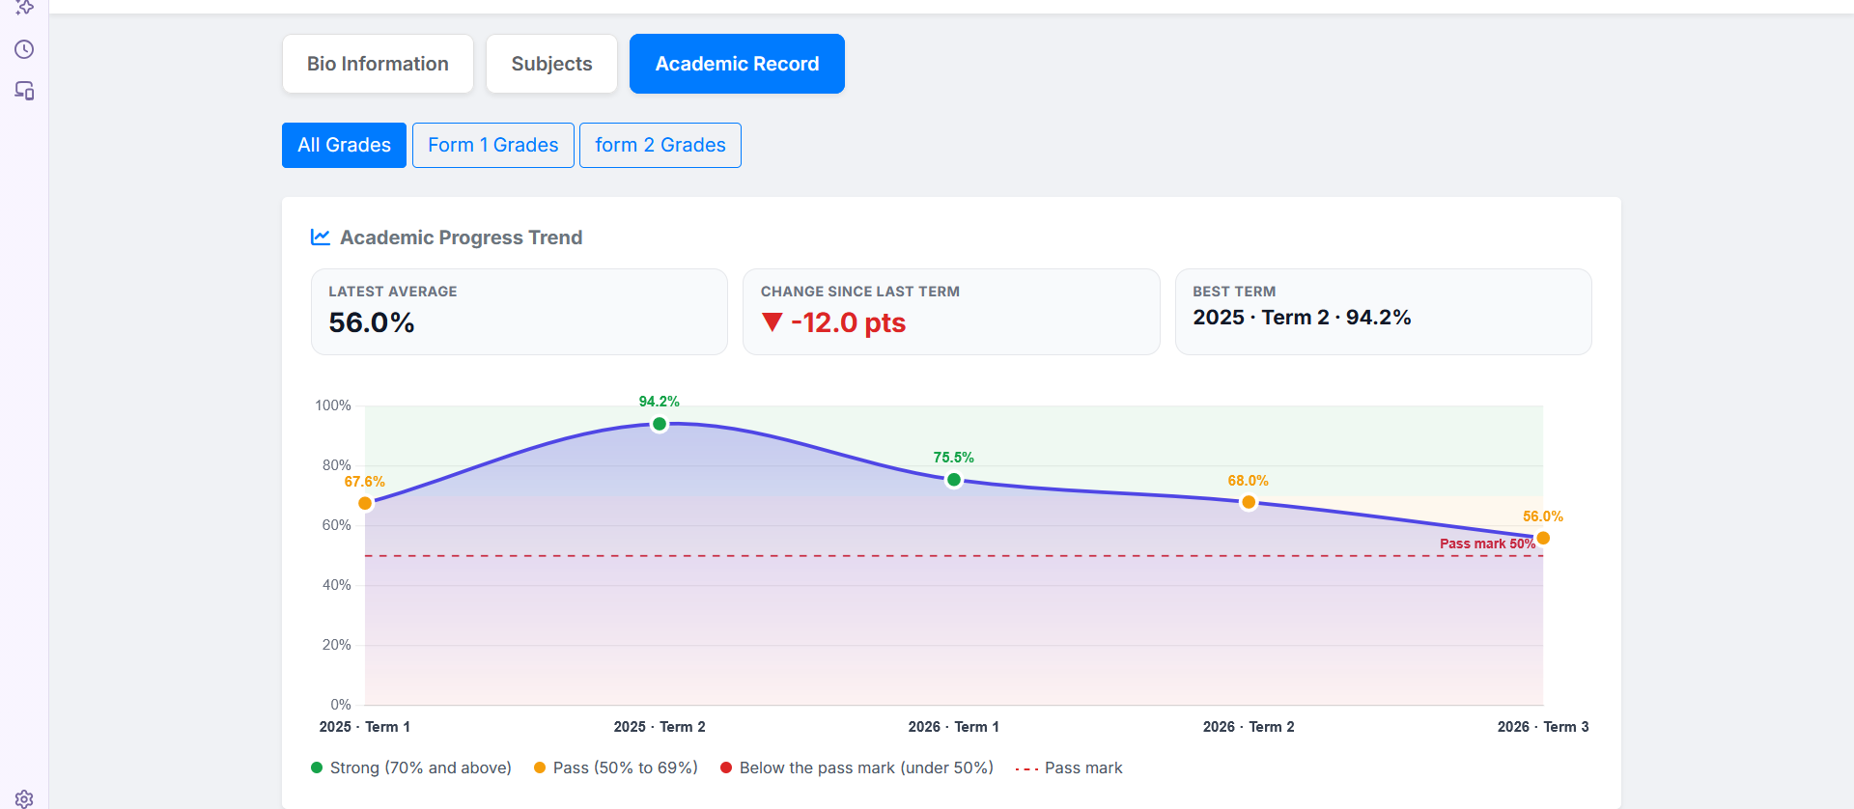Image resolution: width=1854 pixels, height=809 pixels.
Task: Click the "75.5%" chart value label
Action: [x=954, y=458]
